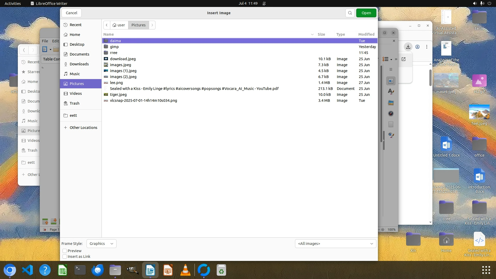The image size is (496, 279).
Task: Select tiger.jpeg in the file list
Action: [118, 95]
